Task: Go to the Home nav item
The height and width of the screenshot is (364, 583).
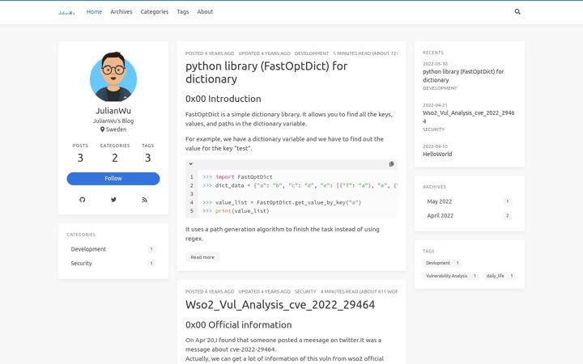Action: [94, 12]
